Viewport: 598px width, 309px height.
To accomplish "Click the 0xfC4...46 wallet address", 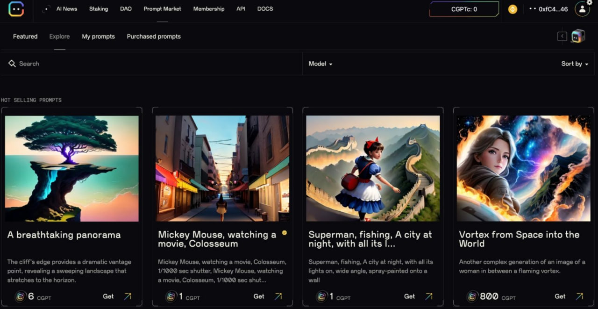I will (553, 9).
